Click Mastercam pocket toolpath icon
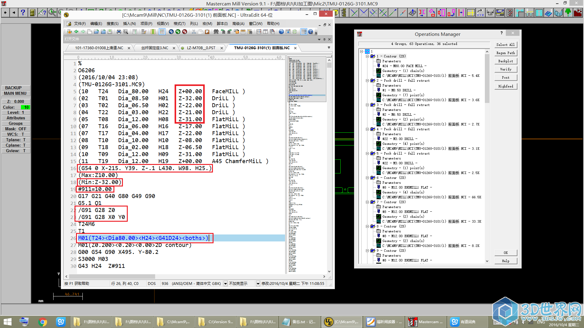The width and height of the screenshot is (584, 328). tap(539, 13)
